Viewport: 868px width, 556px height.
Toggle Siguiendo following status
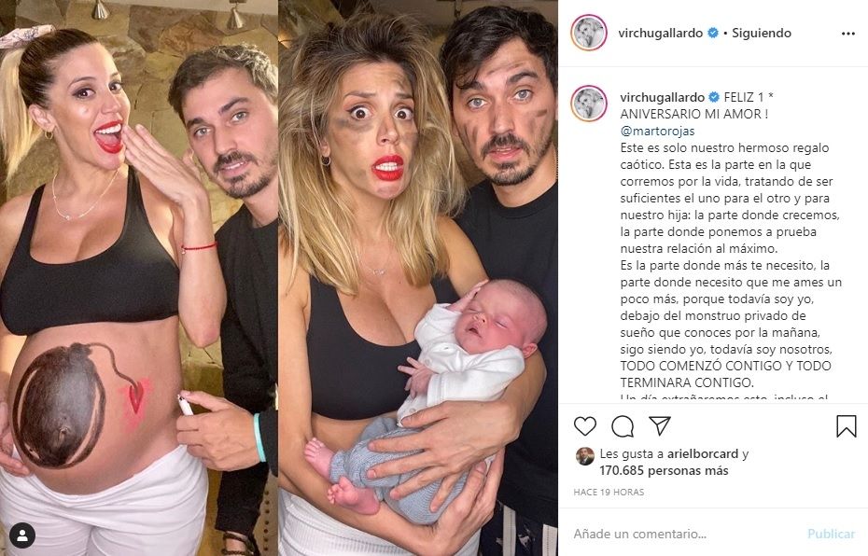[762, 34]
